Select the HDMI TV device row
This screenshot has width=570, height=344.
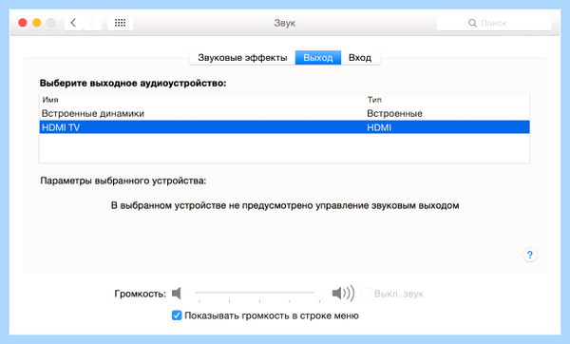(285, 127)
